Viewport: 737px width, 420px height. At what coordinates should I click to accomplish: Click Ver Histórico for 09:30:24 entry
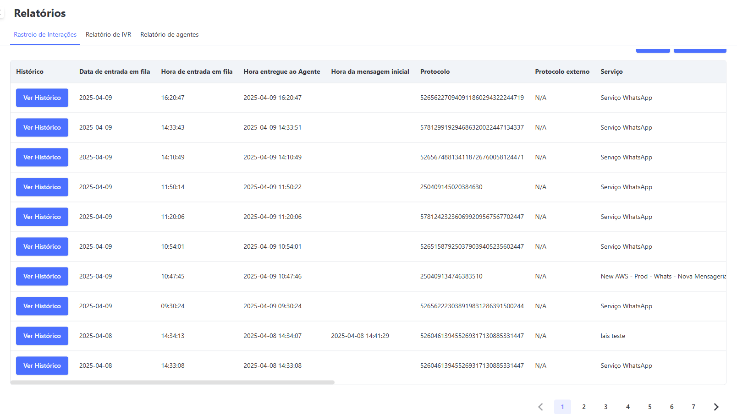[x=42, y=306]
